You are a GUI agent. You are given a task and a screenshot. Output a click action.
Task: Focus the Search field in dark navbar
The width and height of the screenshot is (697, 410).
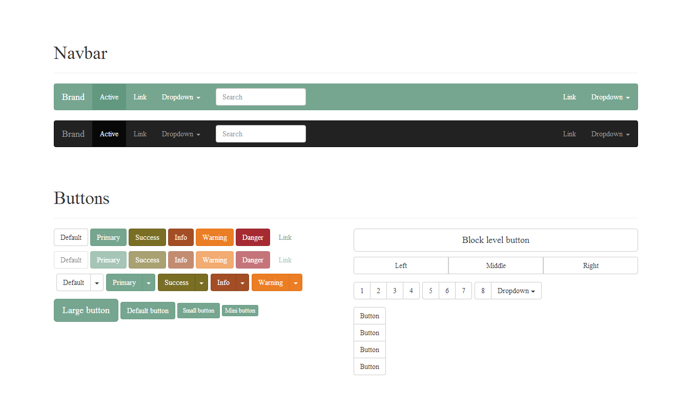(261, 134)
